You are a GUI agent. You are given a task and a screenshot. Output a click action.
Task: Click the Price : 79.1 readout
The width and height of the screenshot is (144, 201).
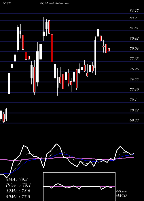coord(18,185)
